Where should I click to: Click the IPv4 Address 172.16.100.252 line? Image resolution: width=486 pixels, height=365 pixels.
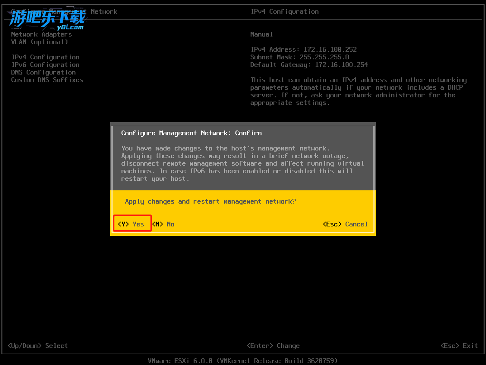click(303, 49)
